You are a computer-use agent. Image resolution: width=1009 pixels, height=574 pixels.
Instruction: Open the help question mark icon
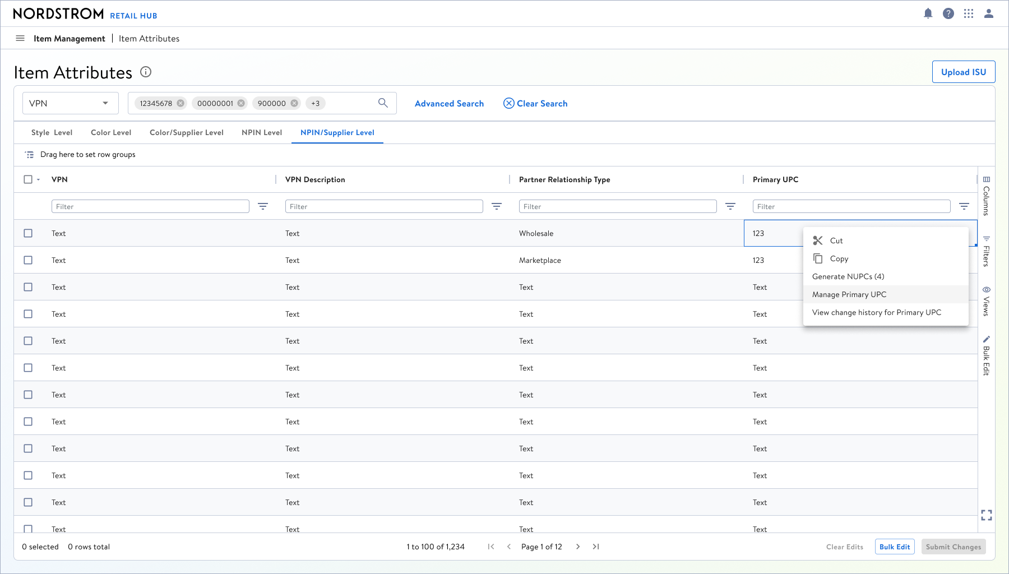coord(948,13)
